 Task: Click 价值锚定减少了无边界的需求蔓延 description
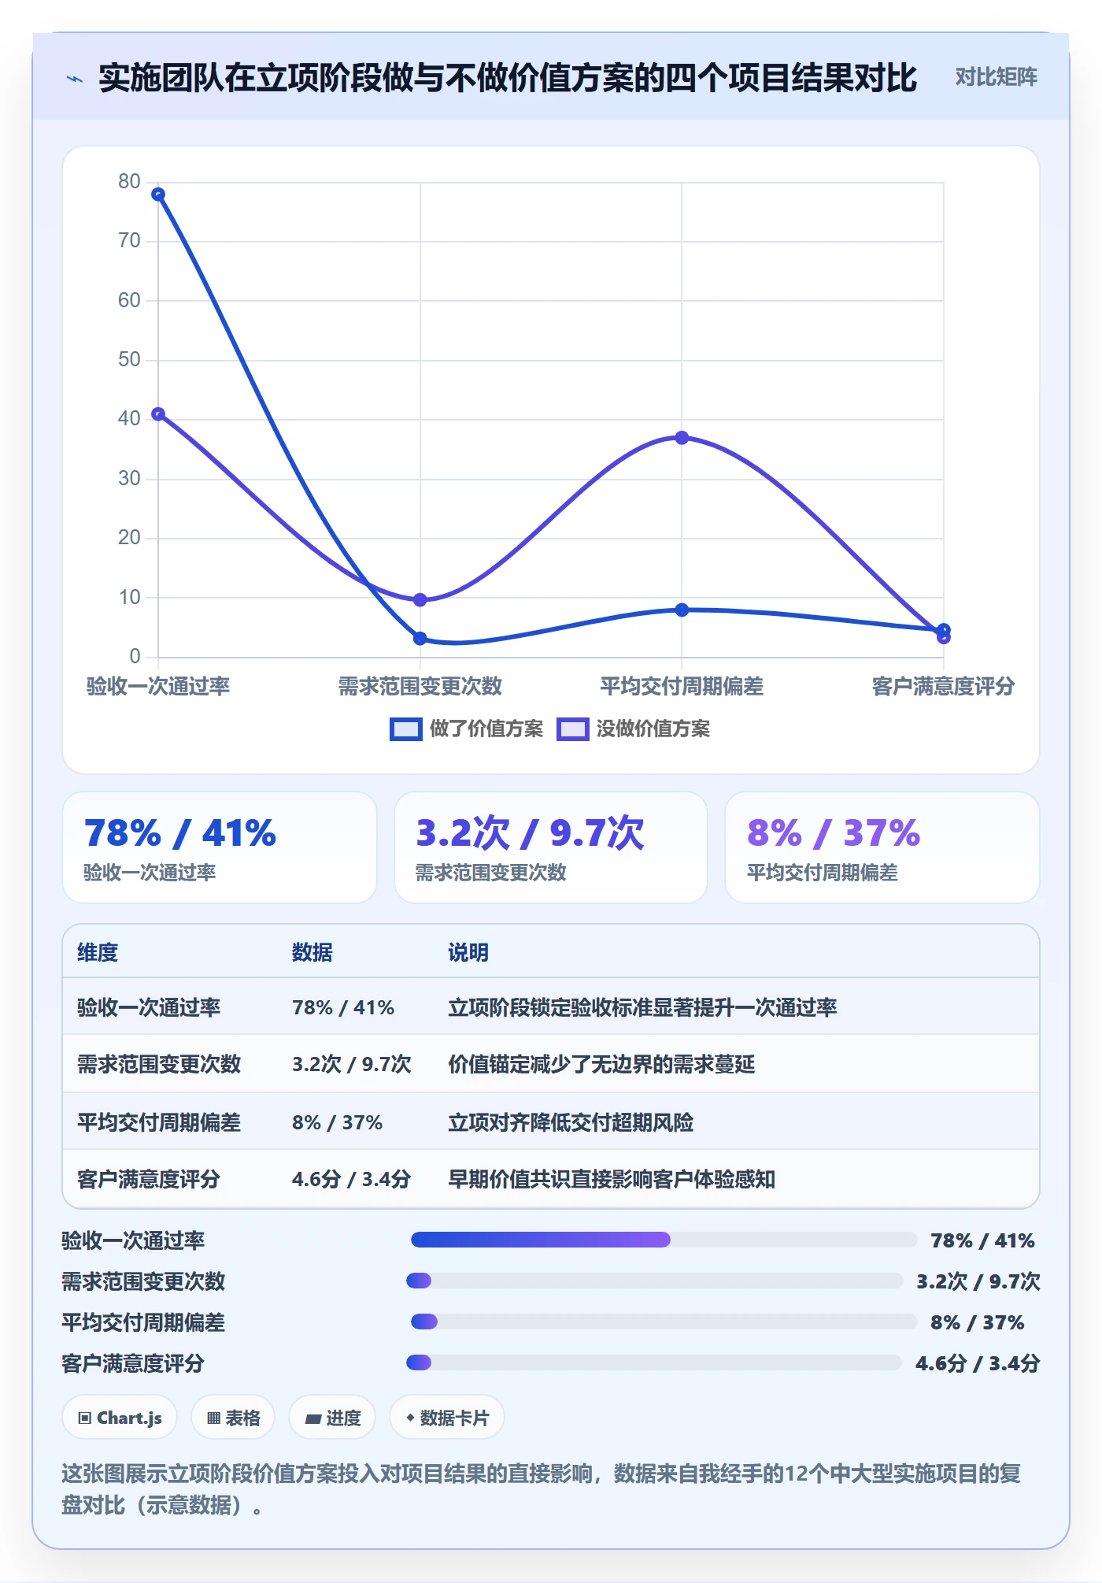click(601, 1064)
